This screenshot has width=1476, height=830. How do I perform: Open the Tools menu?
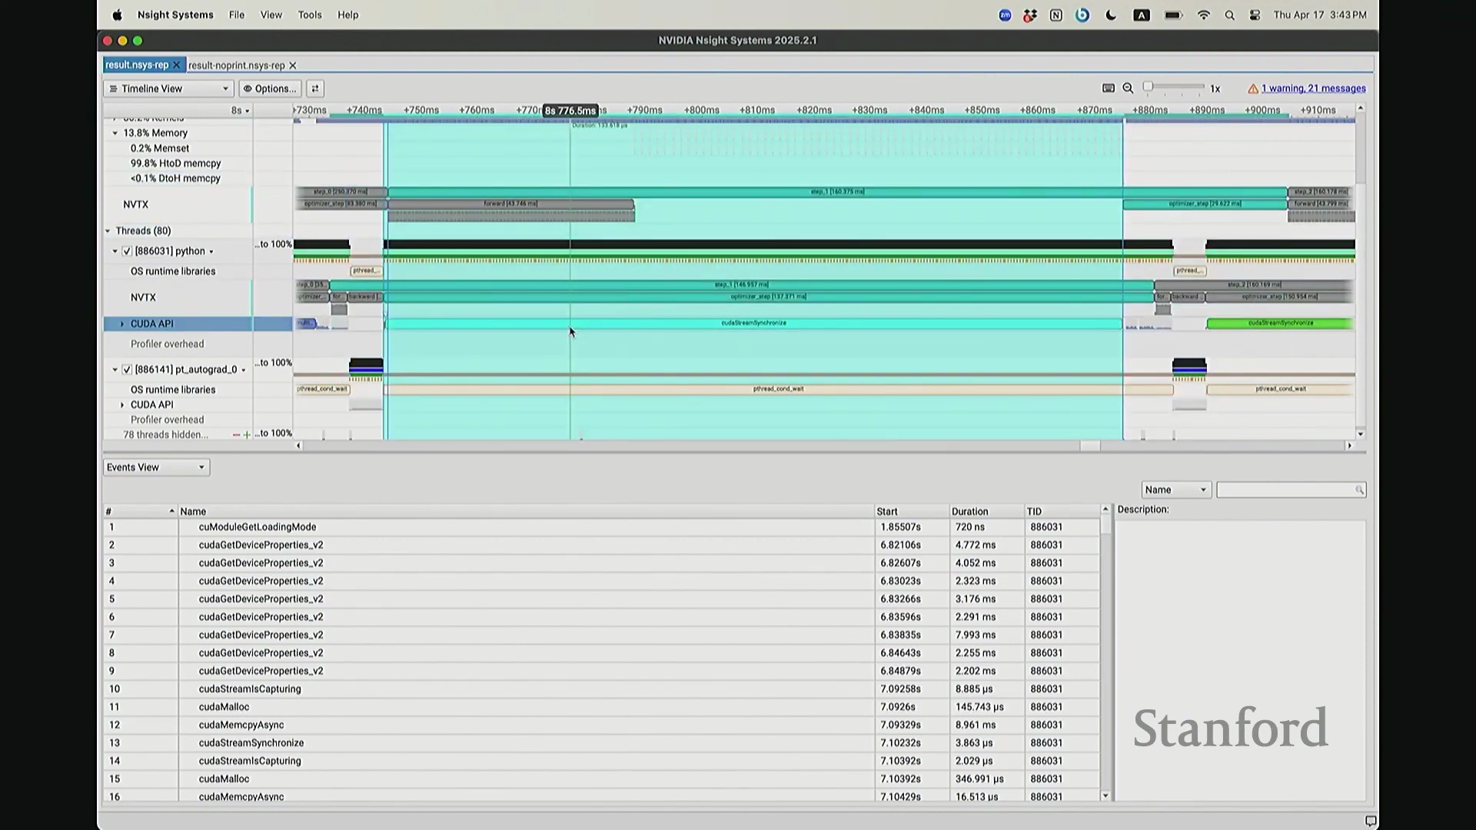pos(310,15)
